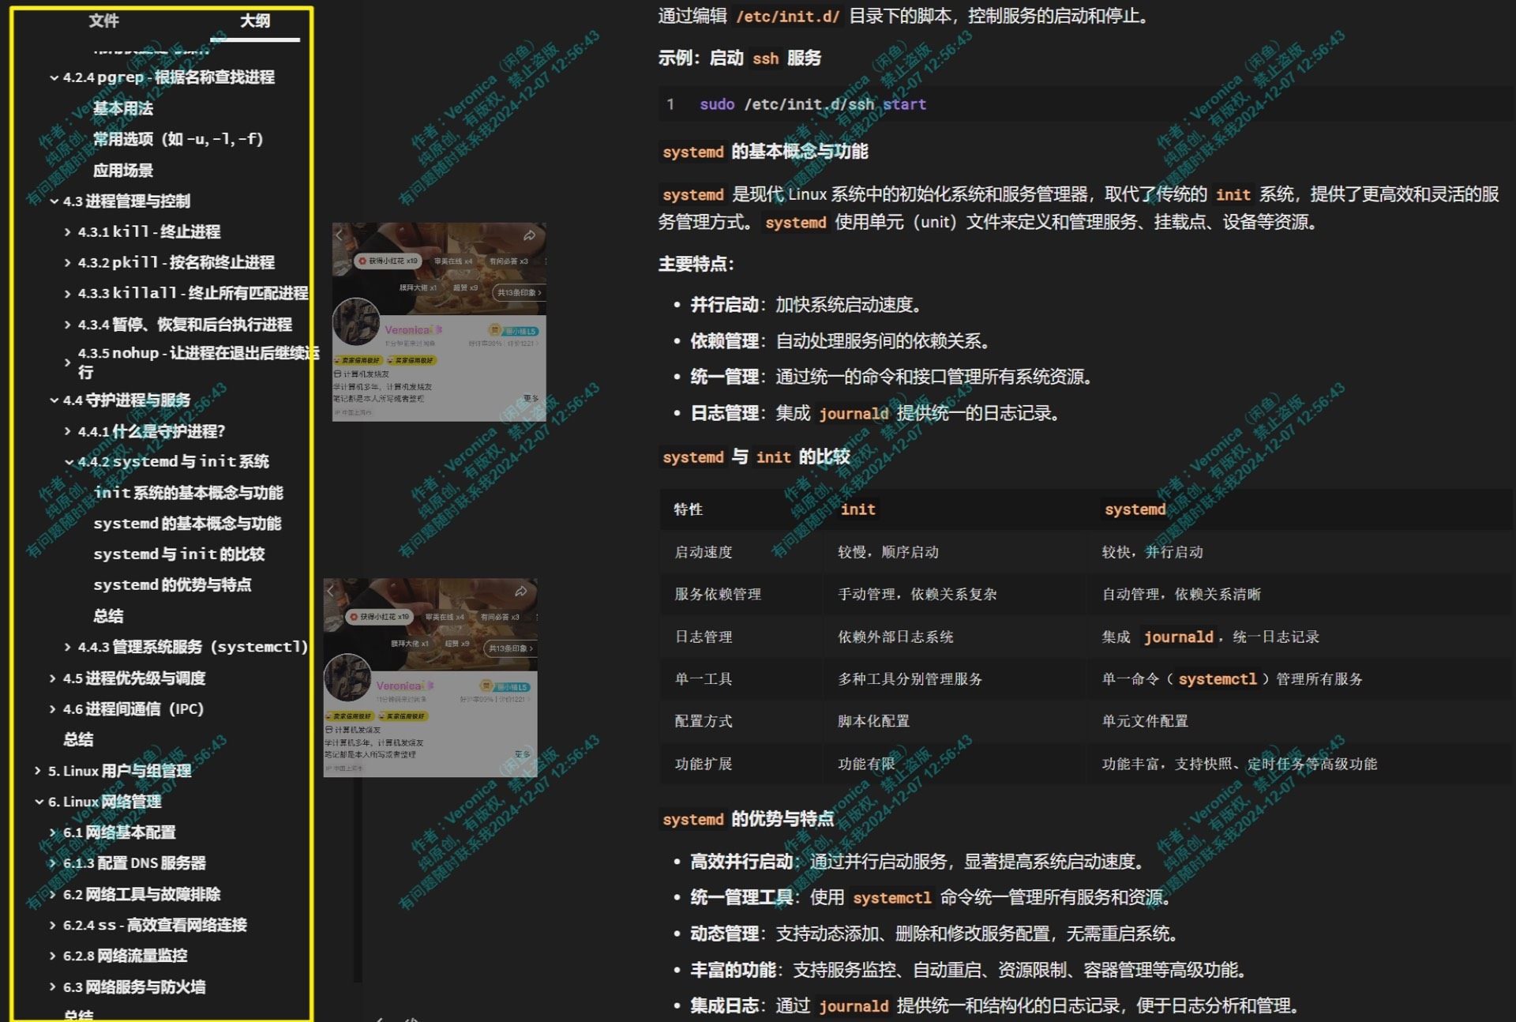
Task: Click the share arrow icon on lower profile card
Action: pos(520,591)
